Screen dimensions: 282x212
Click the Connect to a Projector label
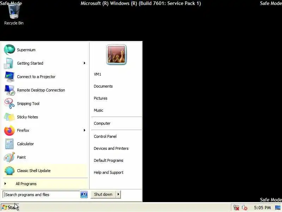(36, 77)
